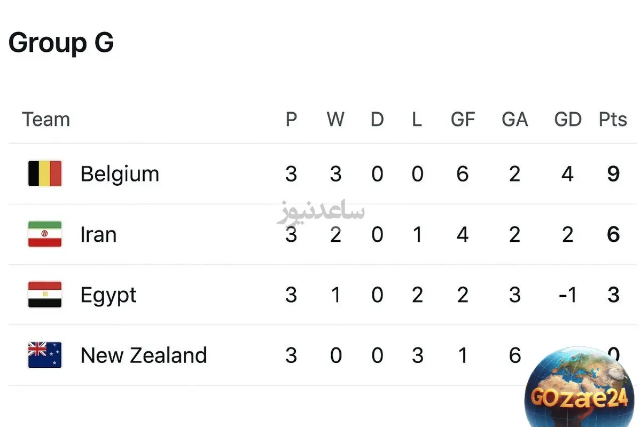Click the Group G heading
641x427 pixels.
pos(61,43)
